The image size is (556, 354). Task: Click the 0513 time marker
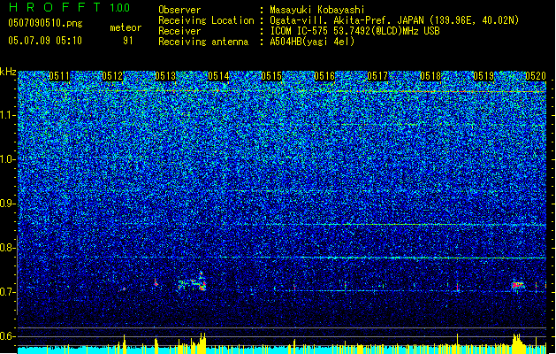(x=165, y=76)
